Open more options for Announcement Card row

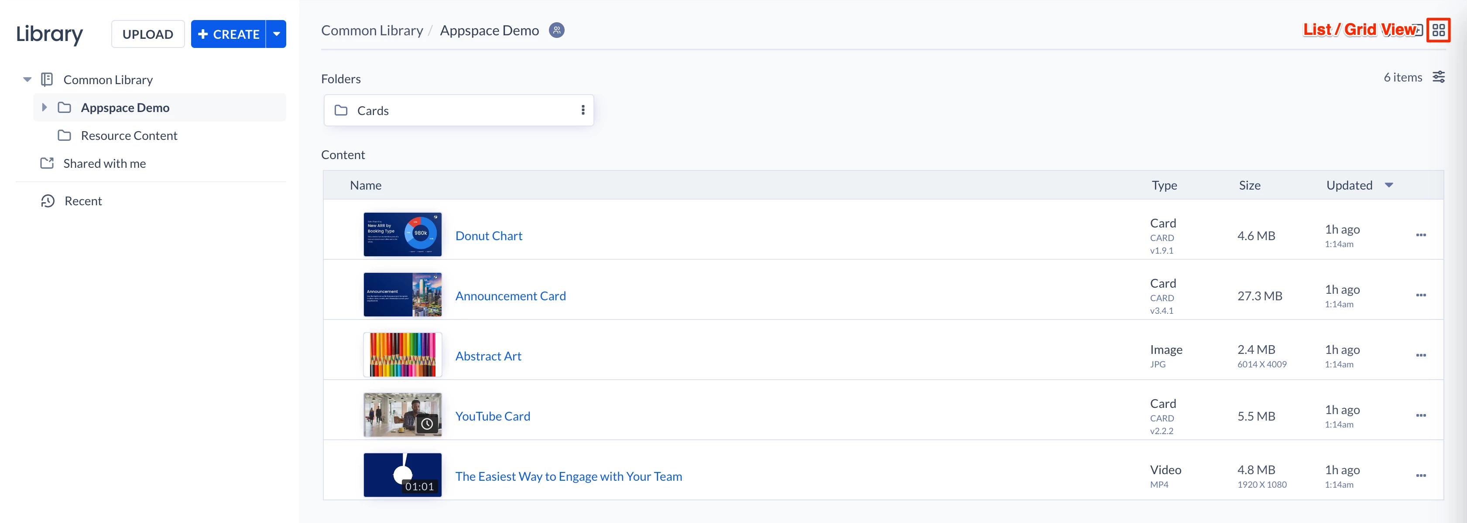1420,295
